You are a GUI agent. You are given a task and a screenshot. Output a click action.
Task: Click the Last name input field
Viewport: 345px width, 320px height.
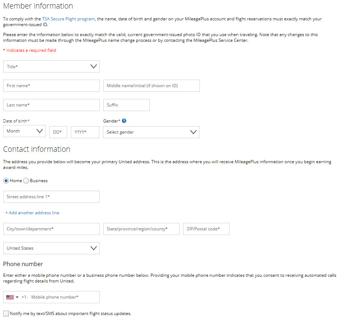pos(51,105)
